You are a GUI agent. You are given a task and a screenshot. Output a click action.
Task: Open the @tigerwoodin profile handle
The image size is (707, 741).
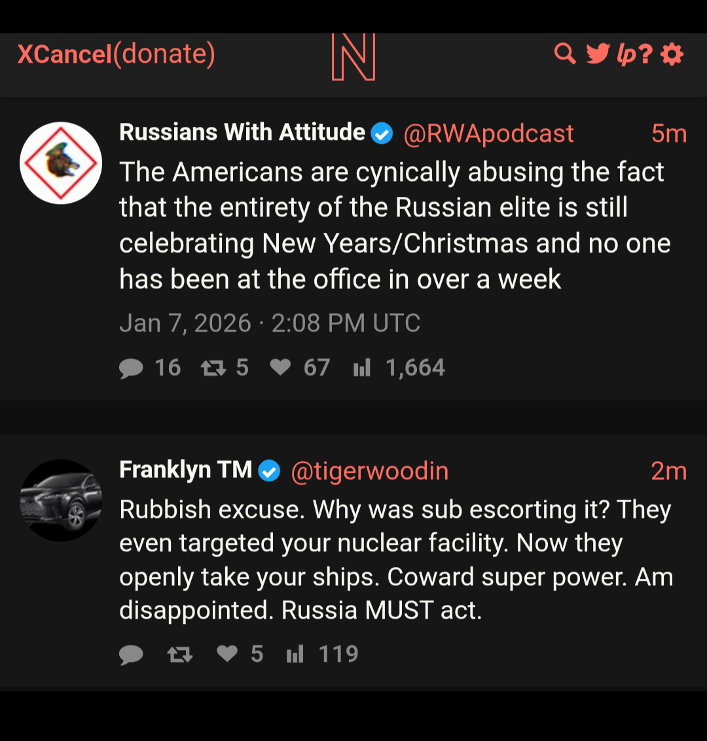pyautogui.click(x=369, y=471)
